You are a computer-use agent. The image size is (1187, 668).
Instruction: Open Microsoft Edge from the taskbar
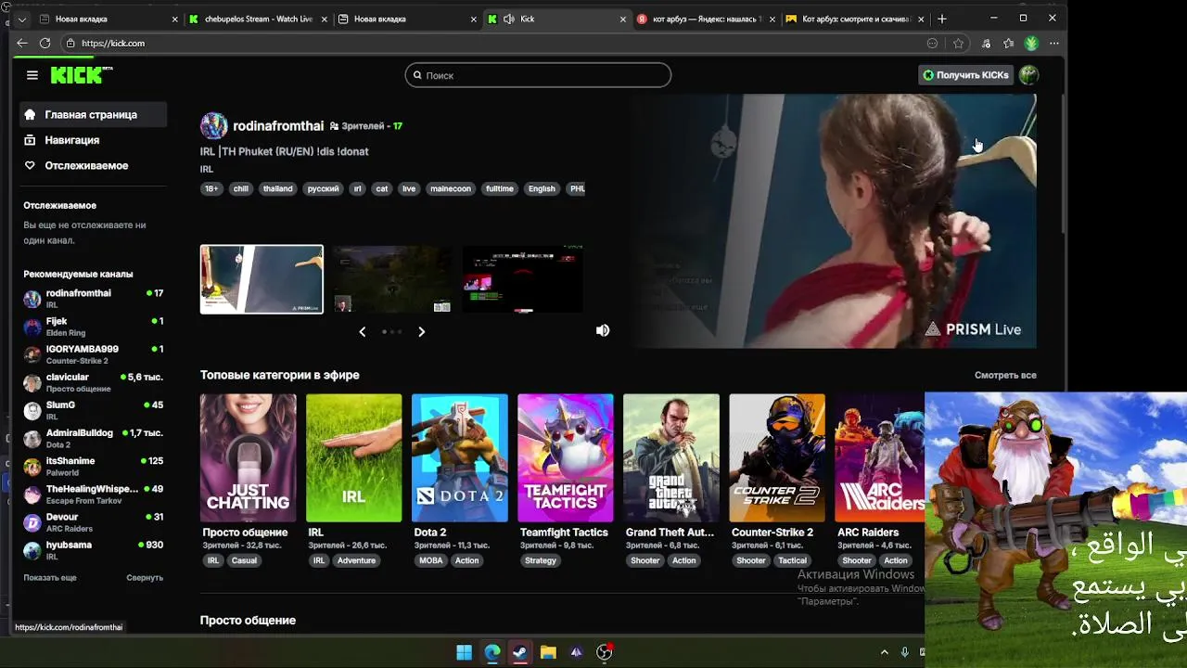pyautogui.click(x=492, y=652)
